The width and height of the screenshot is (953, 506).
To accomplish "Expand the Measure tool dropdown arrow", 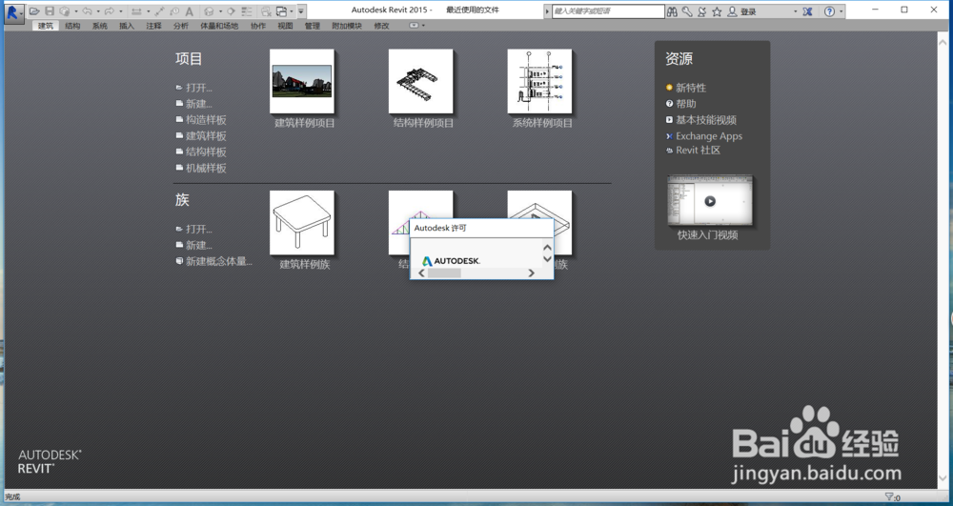I will (149, 10).
